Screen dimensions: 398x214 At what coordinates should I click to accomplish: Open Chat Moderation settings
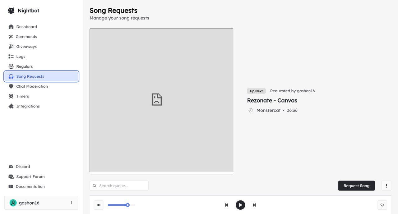(x=32, y=86)
